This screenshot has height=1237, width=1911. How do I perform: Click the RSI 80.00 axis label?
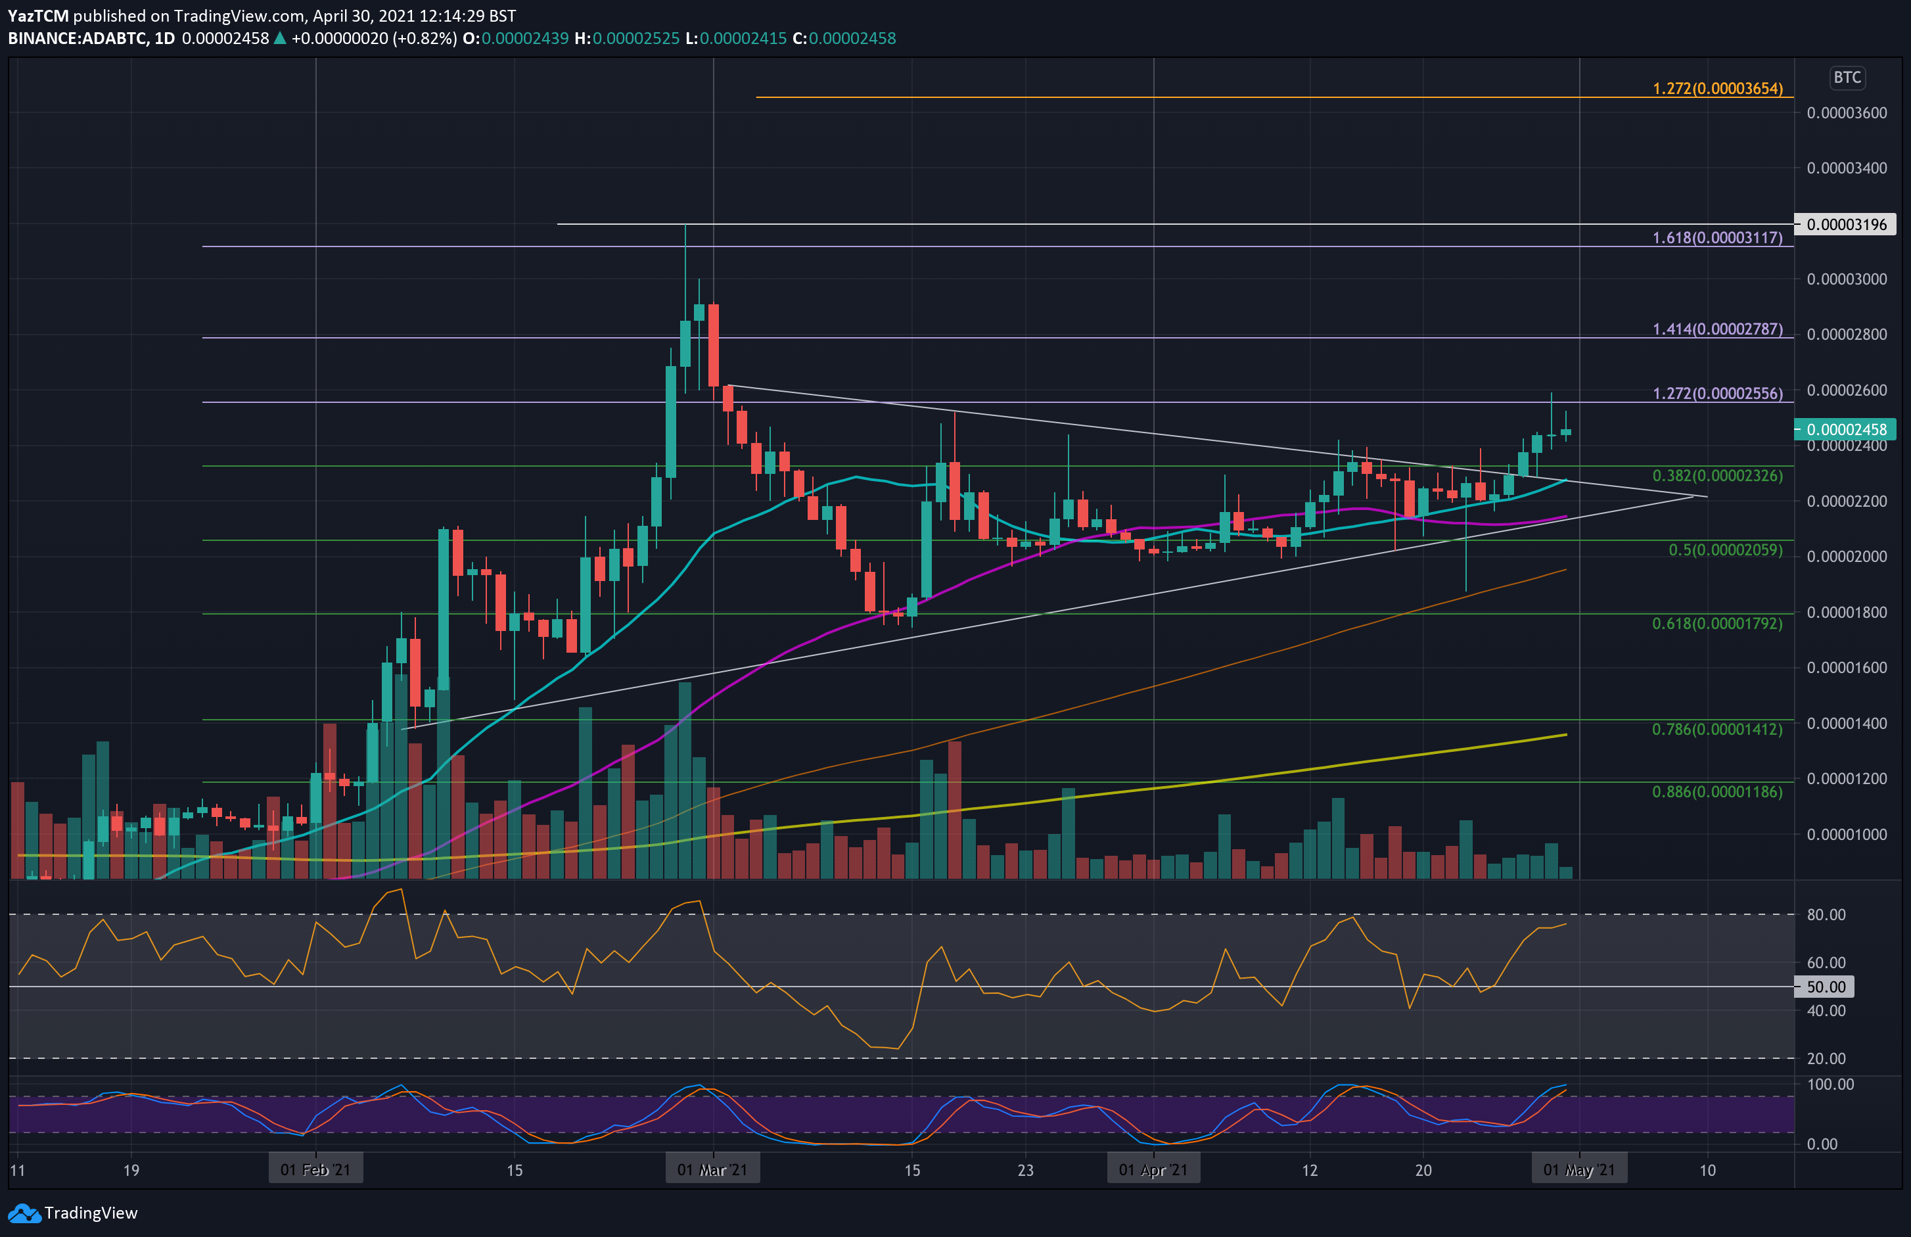point(1826,915)
